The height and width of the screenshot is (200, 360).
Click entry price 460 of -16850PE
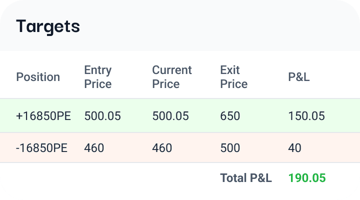(94, 147)
